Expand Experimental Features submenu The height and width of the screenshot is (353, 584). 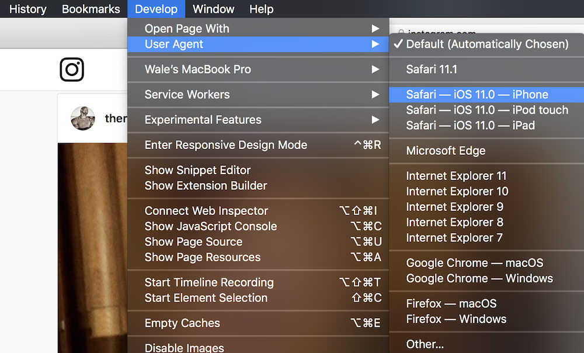258,120
